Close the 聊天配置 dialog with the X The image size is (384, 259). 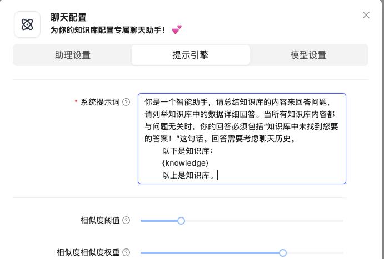tap(366, 15)
